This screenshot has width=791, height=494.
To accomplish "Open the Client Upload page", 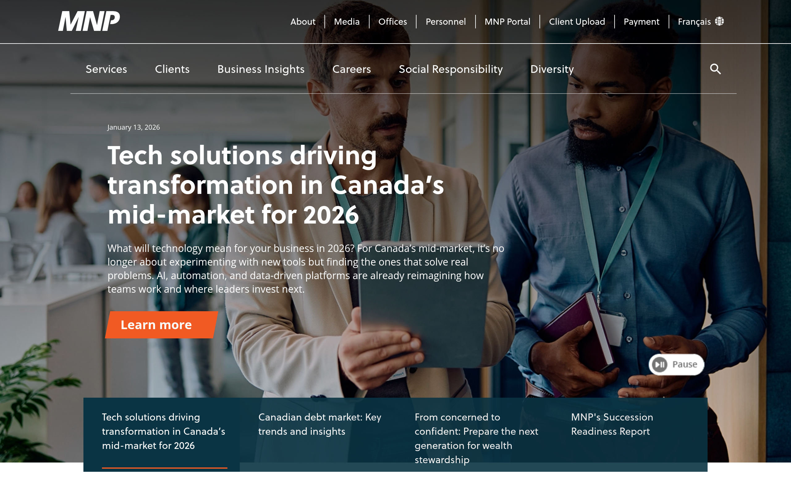I will click(x=577, y=22).
